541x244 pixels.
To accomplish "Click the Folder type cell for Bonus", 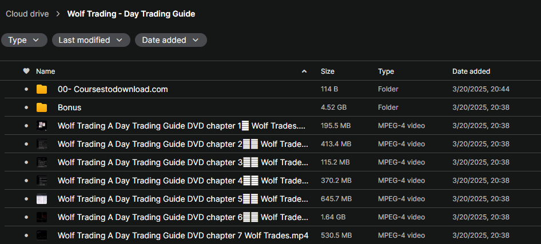I will (388, 107).
